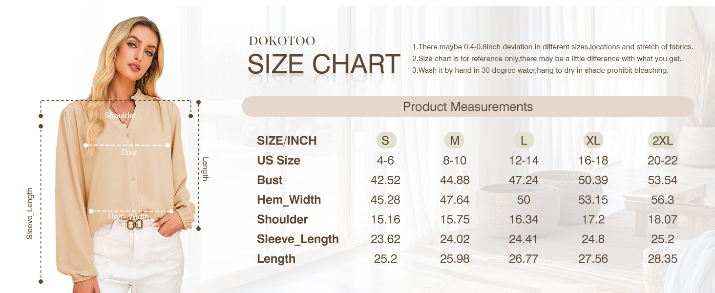Click the hand-wash instruction note
This screenshot has width=715, height=293.
[540, 70]
